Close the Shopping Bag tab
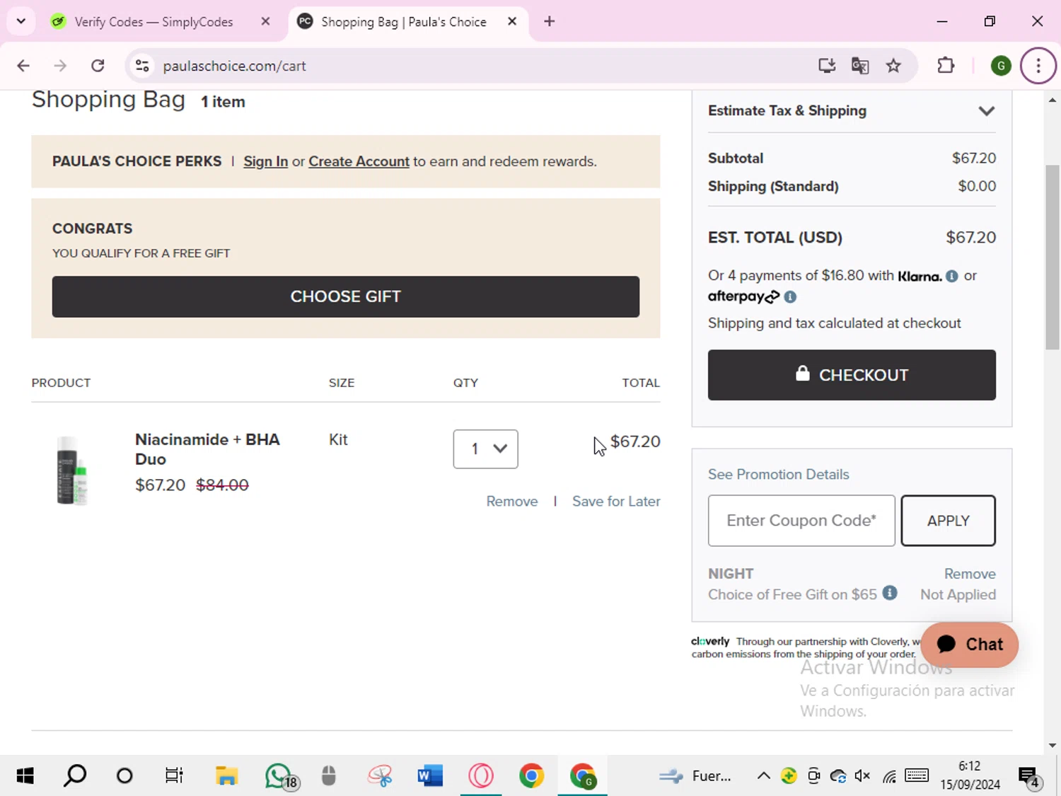The height and width of the screenshot is (796, 1061). (512, 21)
